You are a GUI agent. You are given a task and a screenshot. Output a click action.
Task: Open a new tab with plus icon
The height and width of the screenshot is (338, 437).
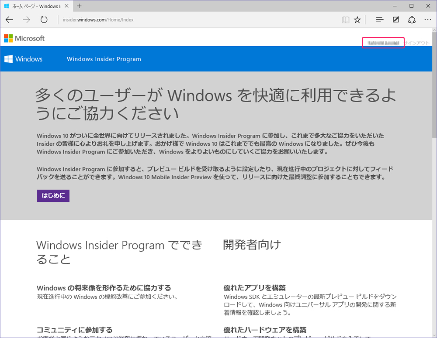pos(80,6)
